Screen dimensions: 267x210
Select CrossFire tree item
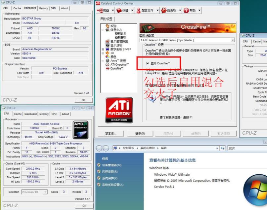(117, 68)
